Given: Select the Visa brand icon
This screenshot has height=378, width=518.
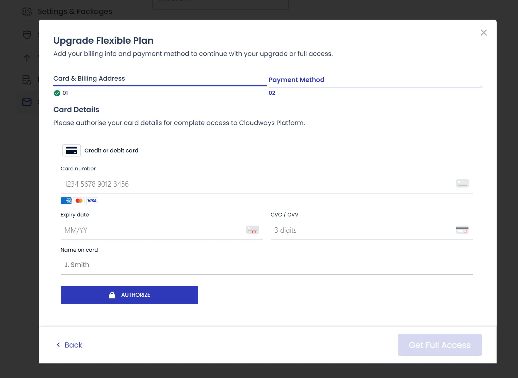Looking at the screenshot, I should coord(92,201).
